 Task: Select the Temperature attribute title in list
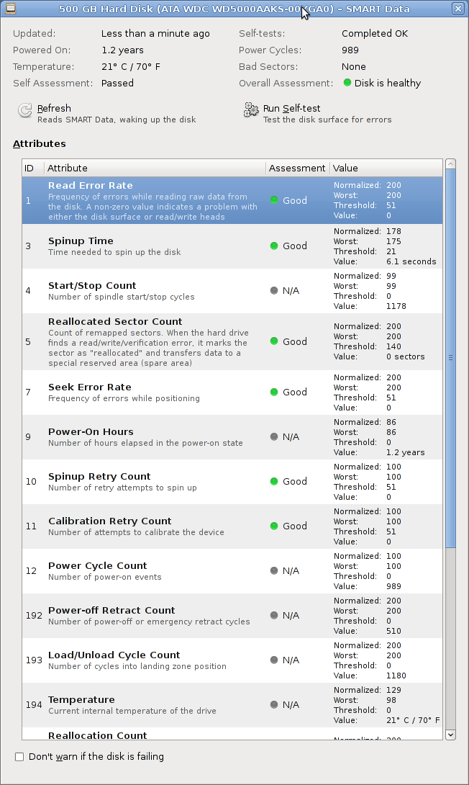pos(81,699)
